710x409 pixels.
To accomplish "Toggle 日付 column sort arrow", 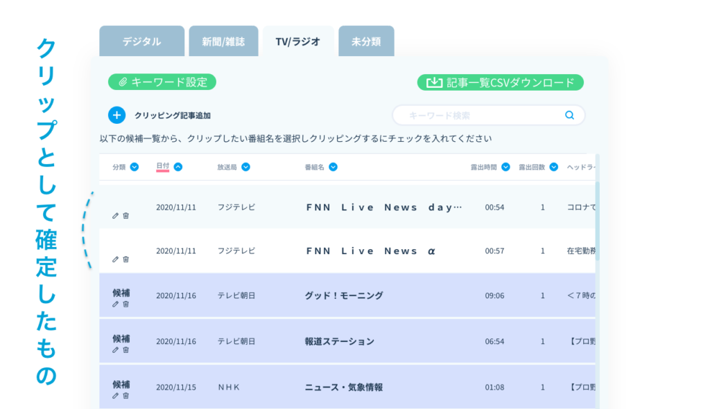I will tap(178, 167).
